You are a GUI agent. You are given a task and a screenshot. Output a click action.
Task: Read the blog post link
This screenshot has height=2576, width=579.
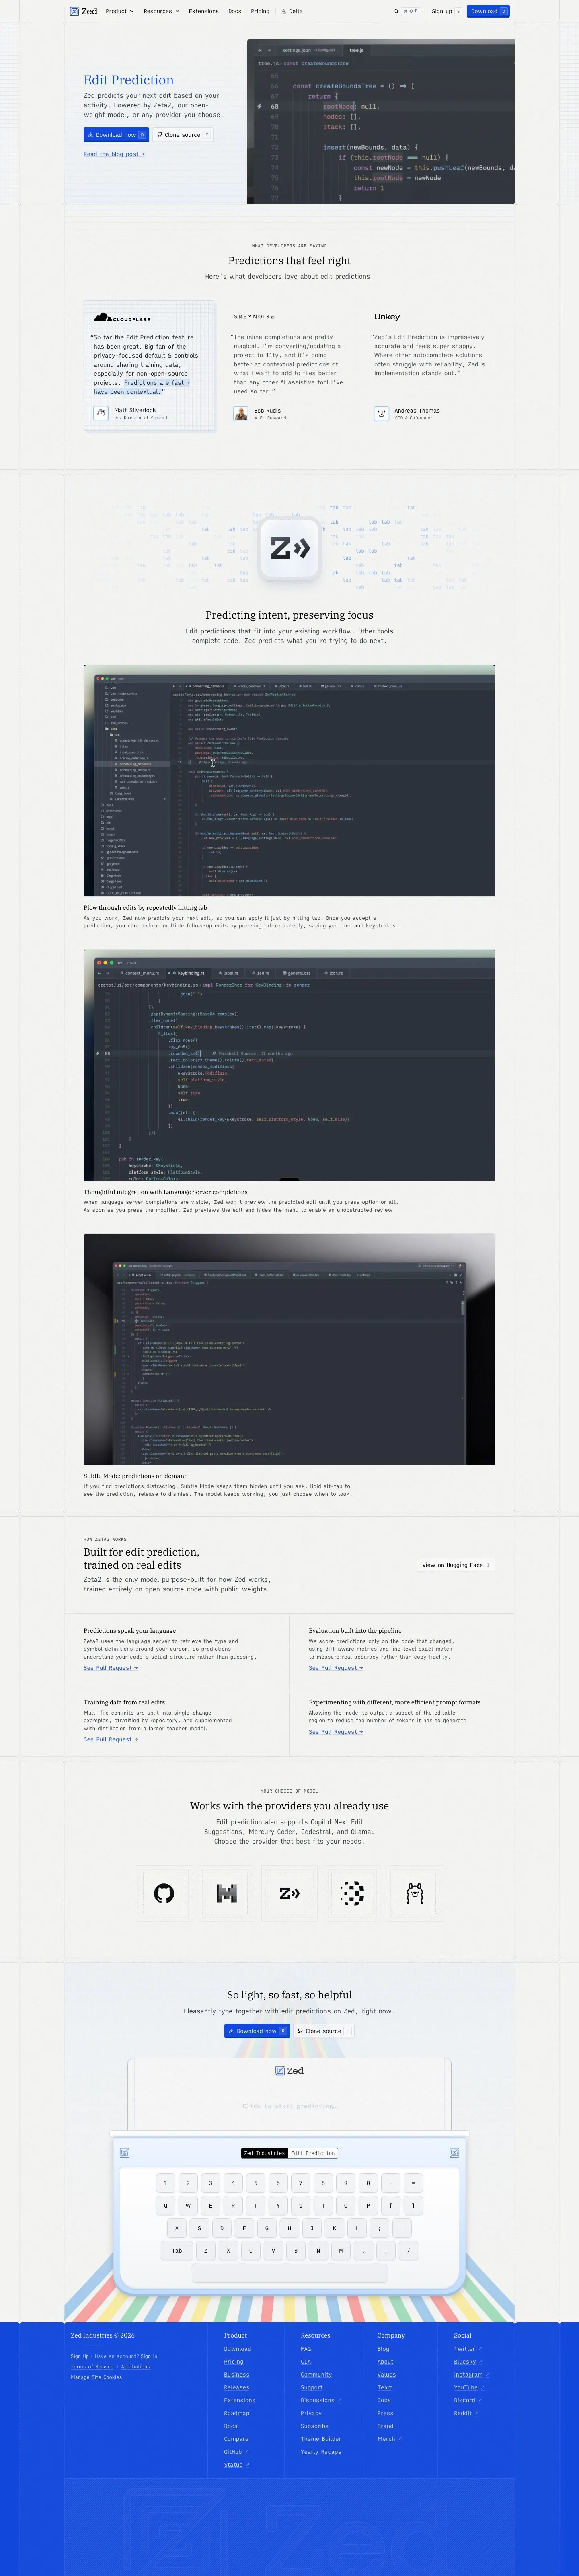tap(114, 154)
